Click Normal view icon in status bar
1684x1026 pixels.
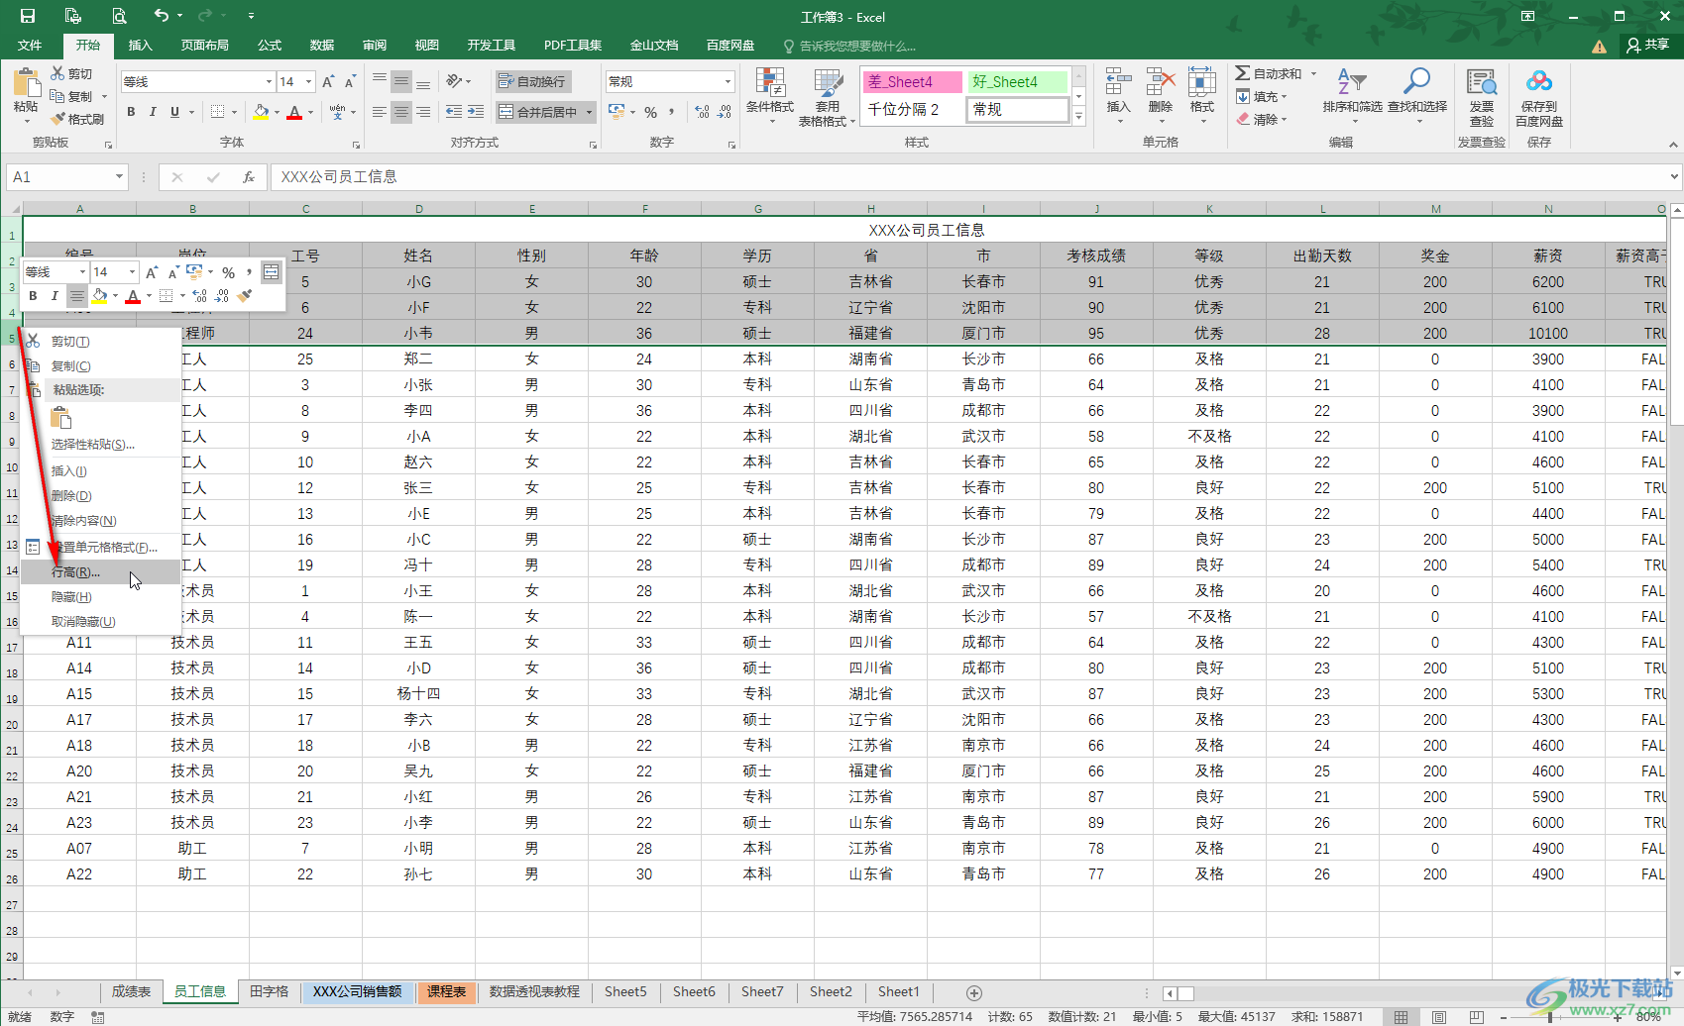click(x=1401, y=1017)
